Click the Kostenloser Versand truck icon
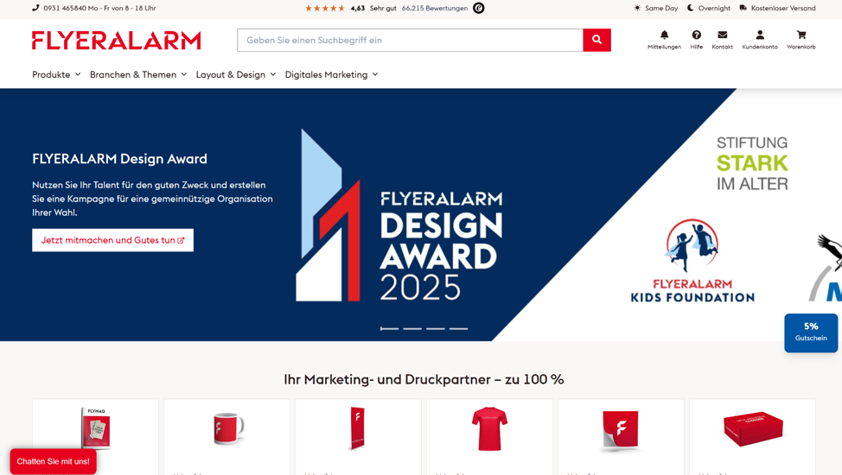Screen dimensions: 842x475 point(743,8)
